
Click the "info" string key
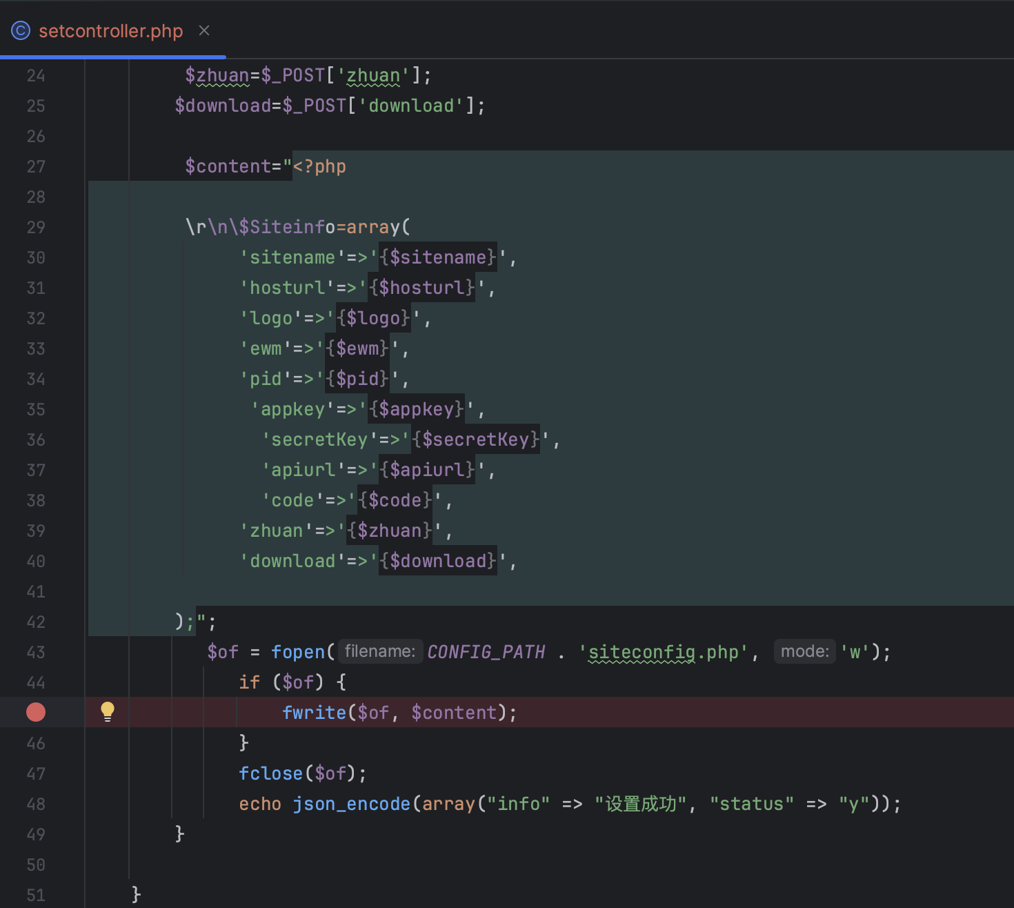click(x=519, y=804)
